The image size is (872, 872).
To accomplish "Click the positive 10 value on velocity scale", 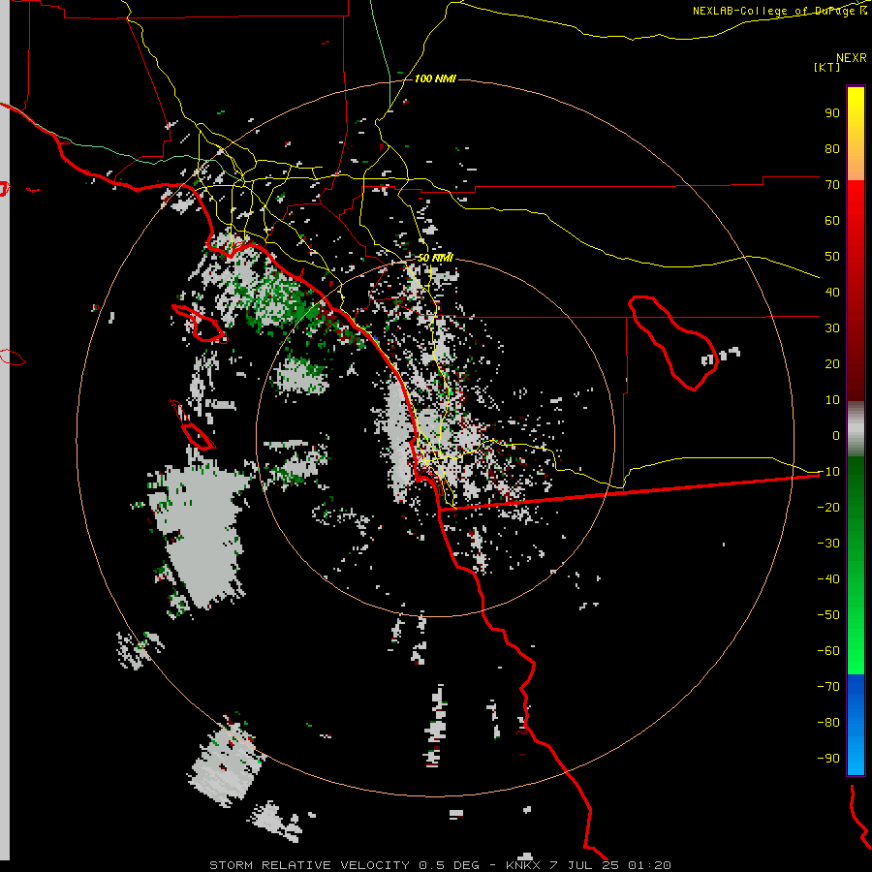I will [x=832, y=400].
